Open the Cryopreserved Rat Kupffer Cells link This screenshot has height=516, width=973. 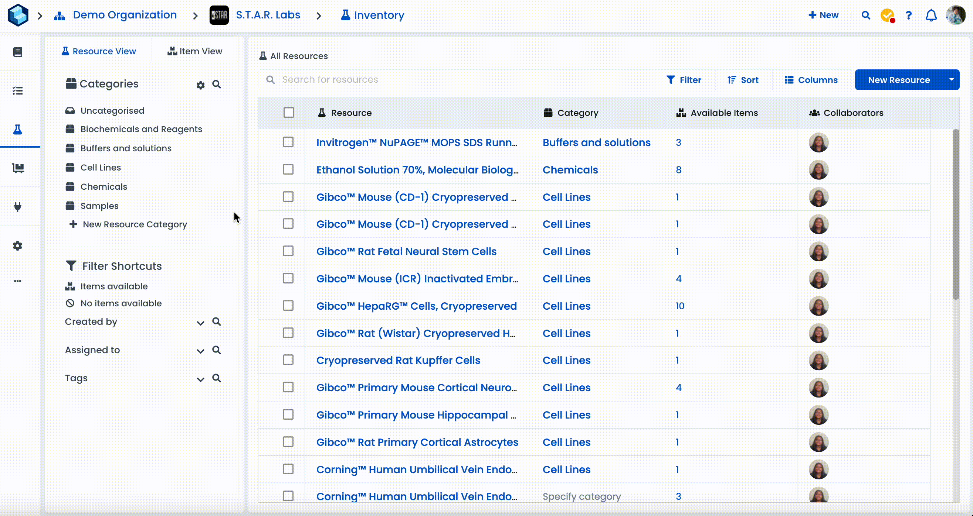[398, 360]
